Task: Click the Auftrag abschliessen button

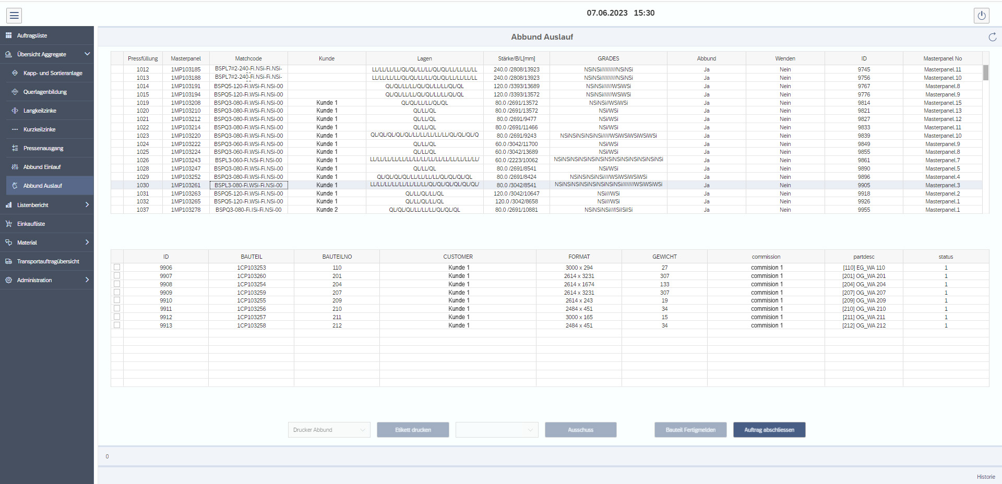Action: (x=769, y=430)
